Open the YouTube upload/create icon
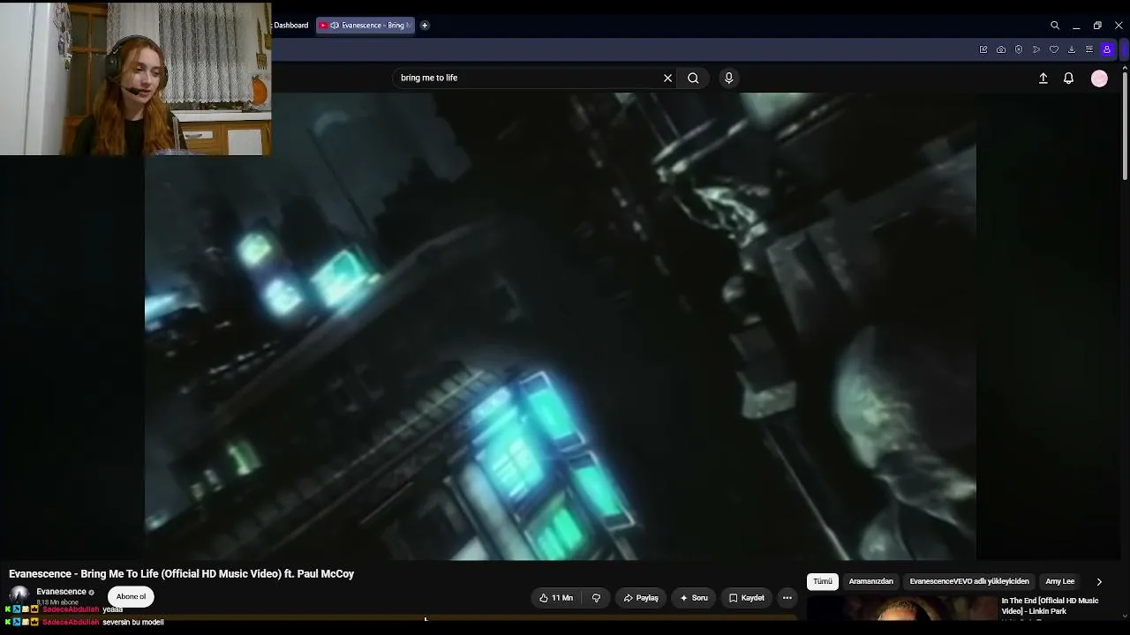 point(1043,78)
